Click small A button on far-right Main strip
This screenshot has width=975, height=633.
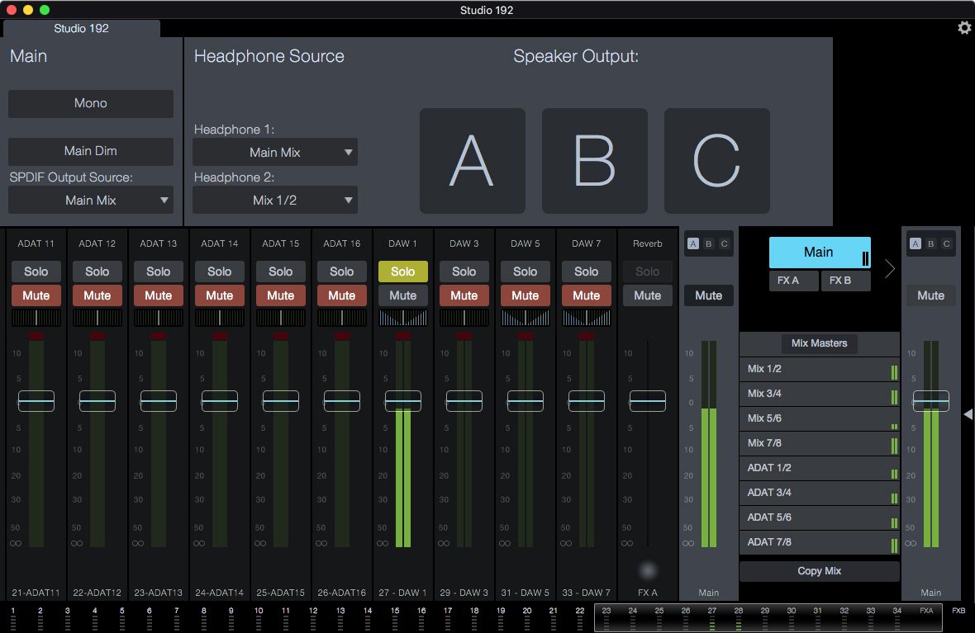tap(916, 243)
